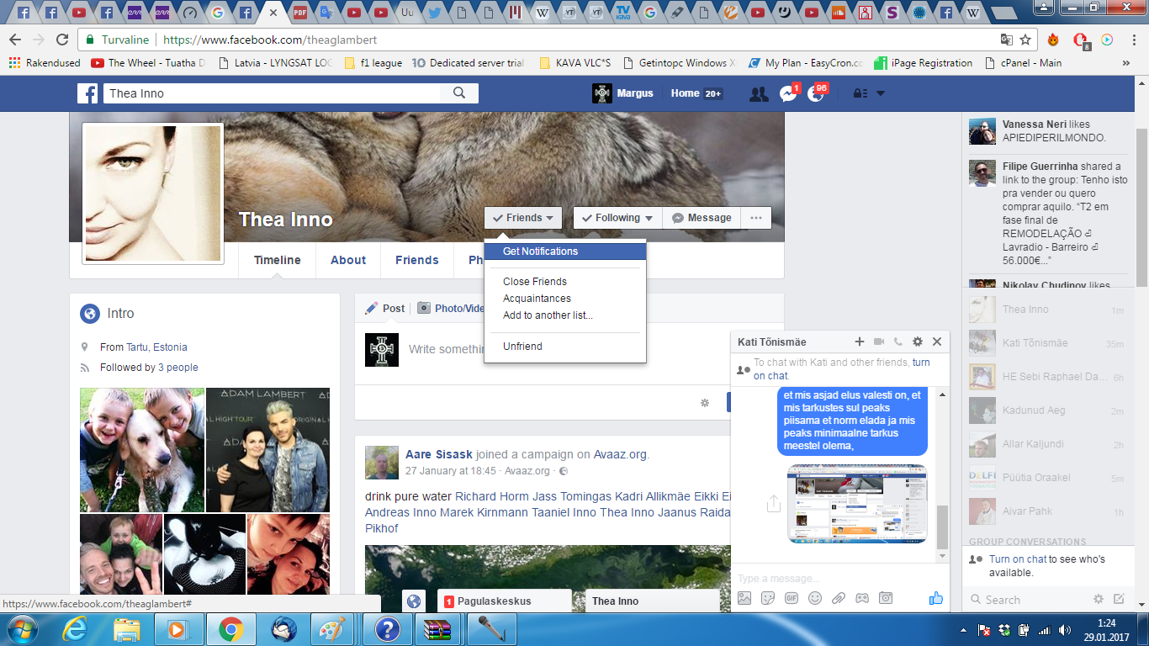Open Internet Explorer from taskbar
1149x646 pixels.
pyautogui.click(x=75, y=629)
